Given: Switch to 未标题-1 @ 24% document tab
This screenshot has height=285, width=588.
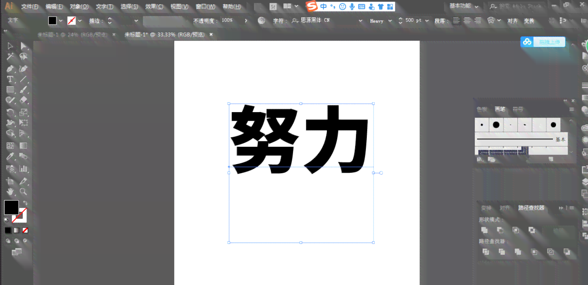Looking at the screenshot, I should coord(72,35).
